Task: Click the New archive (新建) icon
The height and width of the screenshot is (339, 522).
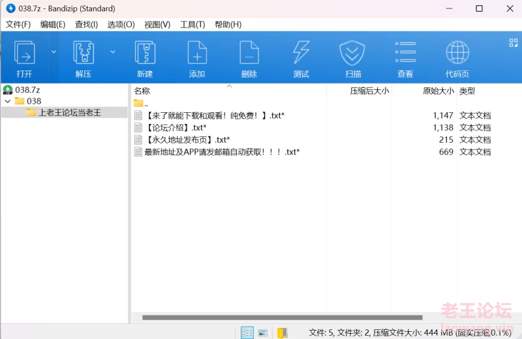Action: click(145, 53)
